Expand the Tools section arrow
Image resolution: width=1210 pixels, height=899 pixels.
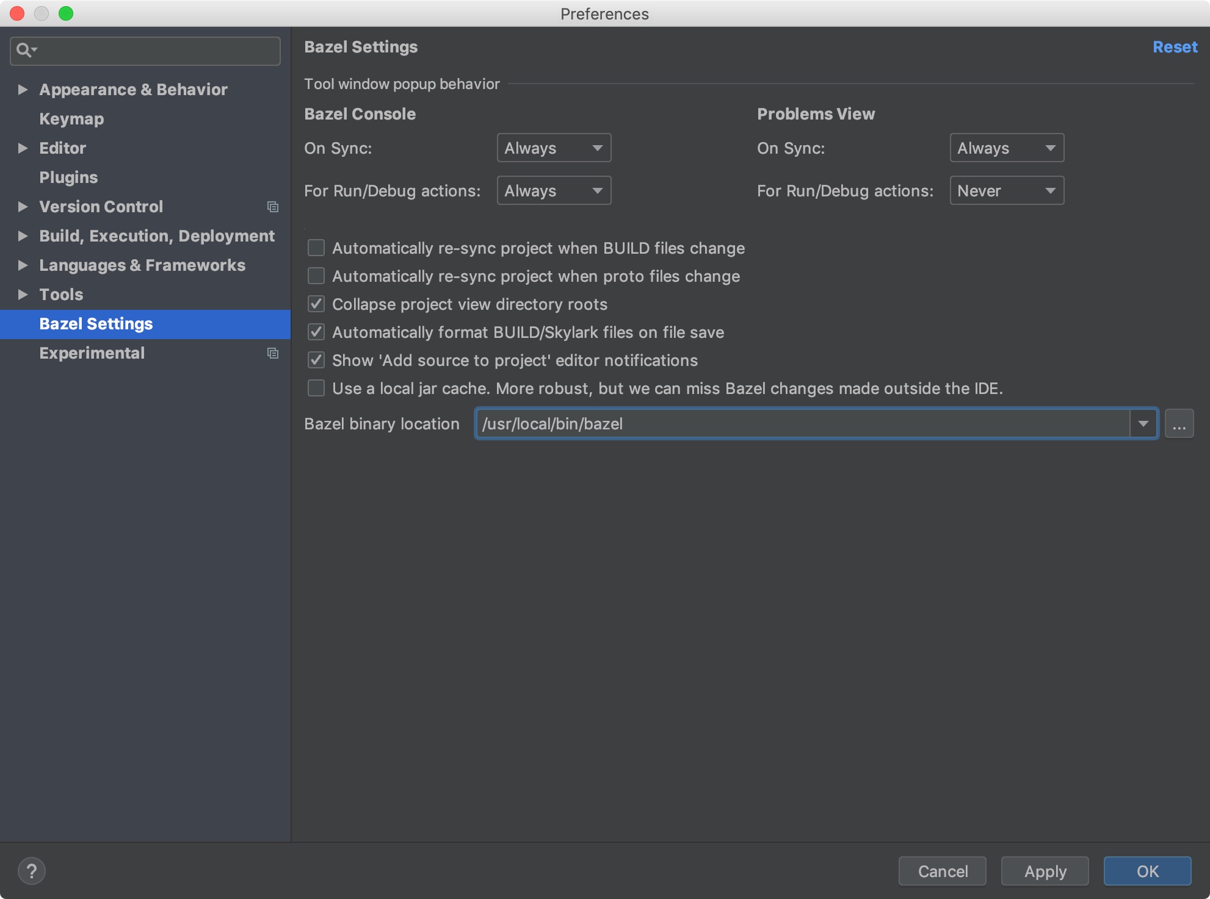23,295
